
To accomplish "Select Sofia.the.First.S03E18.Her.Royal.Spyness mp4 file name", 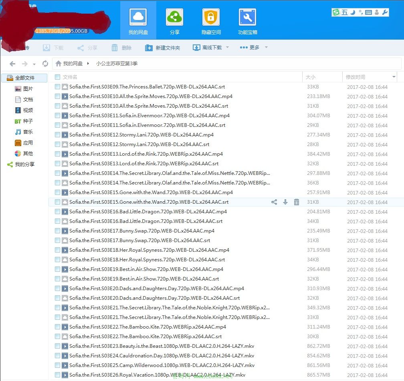I will click(149, 250).
